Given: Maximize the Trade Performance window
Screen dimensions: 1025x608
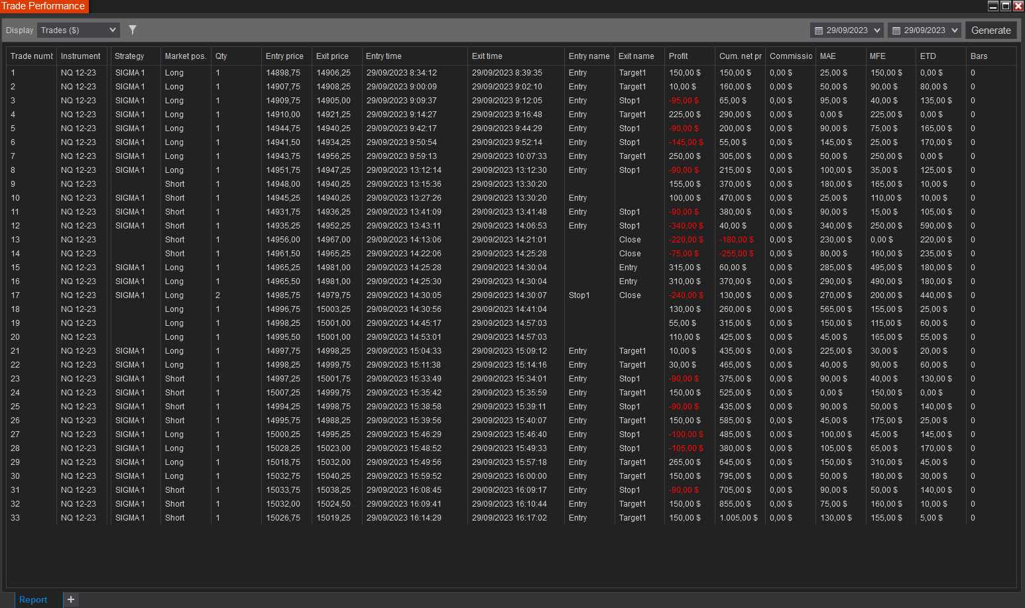Looking at the screenshot, I should pos(1006,6).
